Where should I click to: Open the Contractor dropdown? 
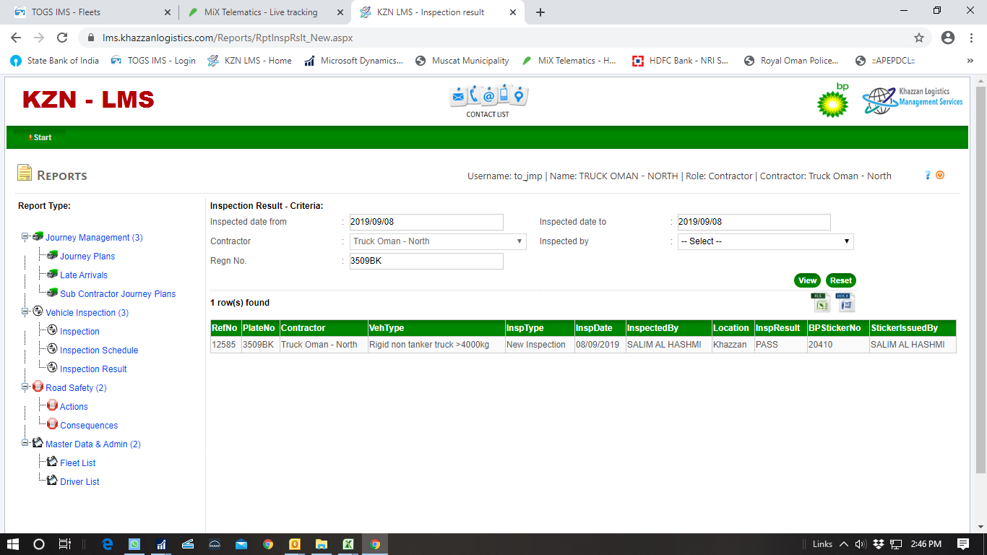tap(438, 241)
